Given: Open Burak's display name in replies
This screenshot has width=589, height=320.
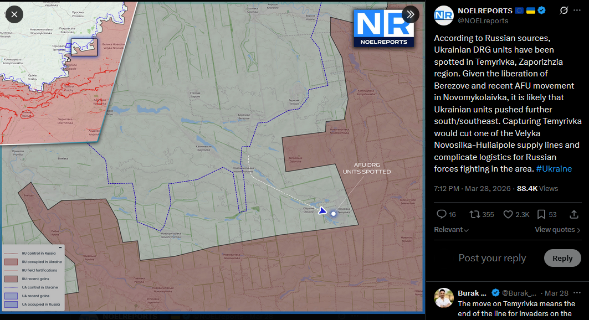Looking at the screenshot, I should (x=472, y=293).
